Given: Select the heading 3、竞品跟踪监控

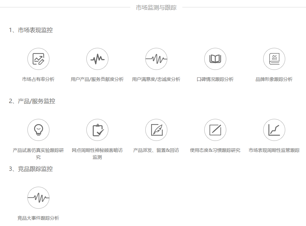Looking at the screenshot, I should [x=31, y=169].
